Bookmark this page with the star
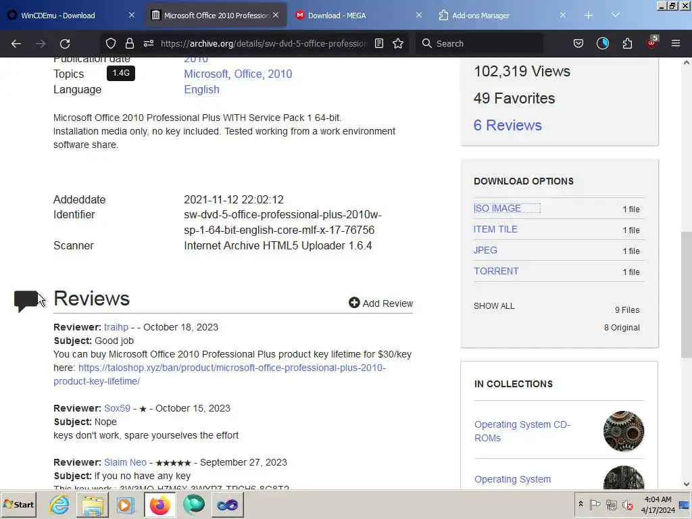The image size is (692, 519). (x=398, y=43)
